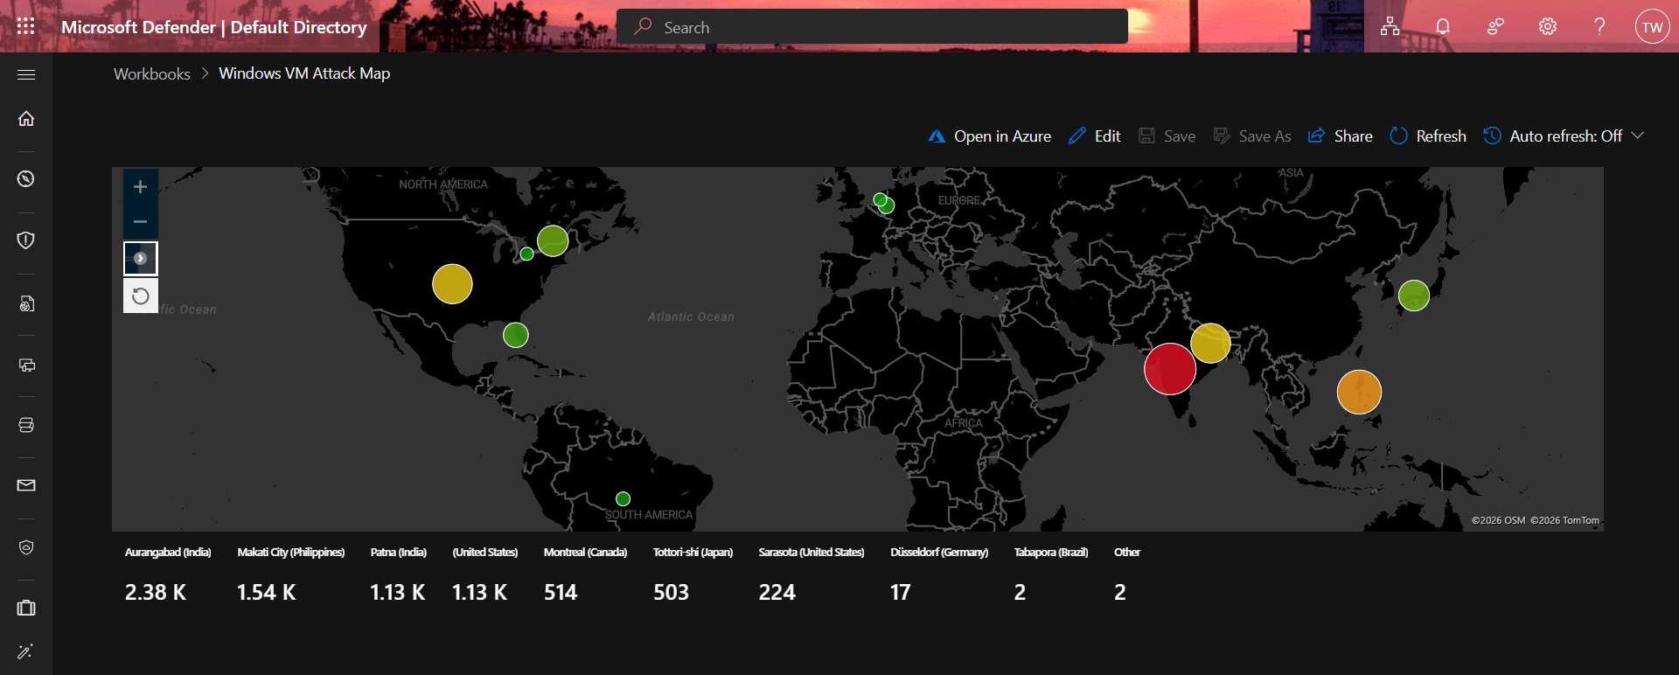Viewport: 1679px width, 675px height.
Task: Zoom out on the map
Action: pos(140,222)
